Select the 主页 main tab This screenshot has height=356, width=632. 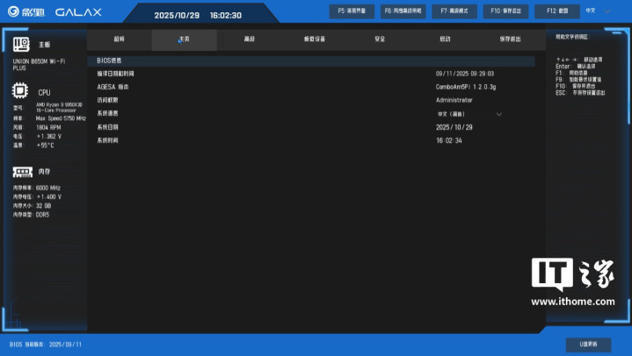(185, 39)
